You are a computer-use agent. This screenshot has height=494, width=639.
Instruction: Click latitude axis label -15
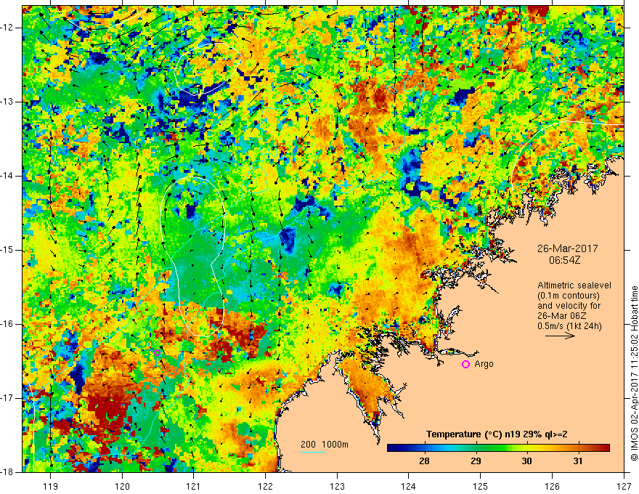tap(8, 250)
